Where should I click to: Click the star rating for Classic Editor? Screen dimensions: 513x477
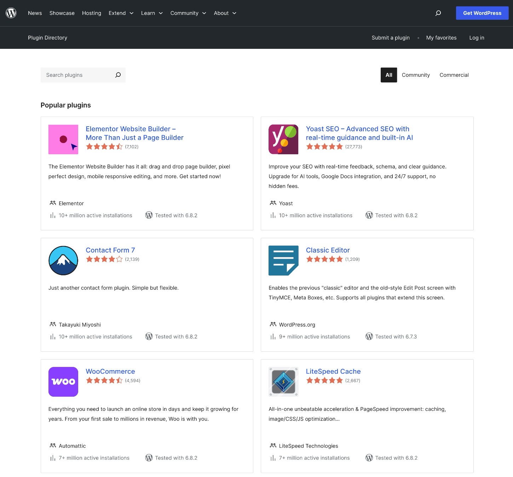(x=324, y=259)
